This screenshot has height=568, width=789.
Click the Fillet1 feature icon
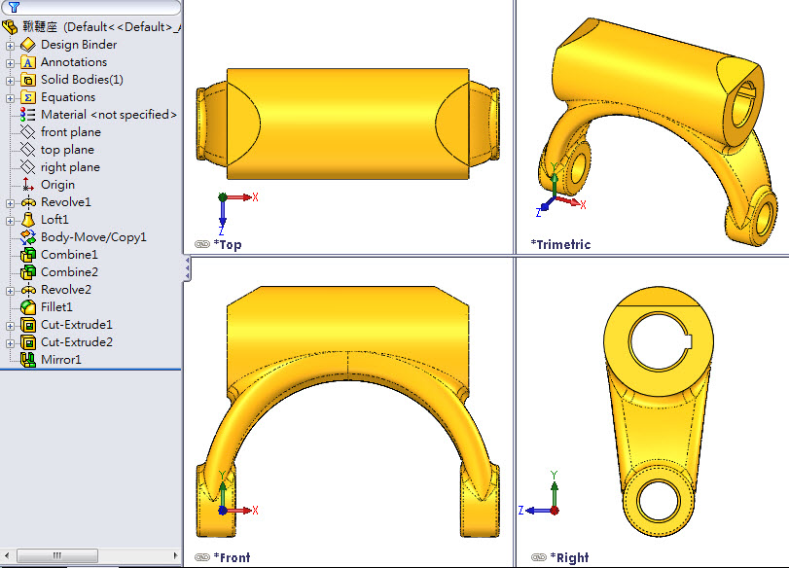pyautogui.click(x=28, y=307)
